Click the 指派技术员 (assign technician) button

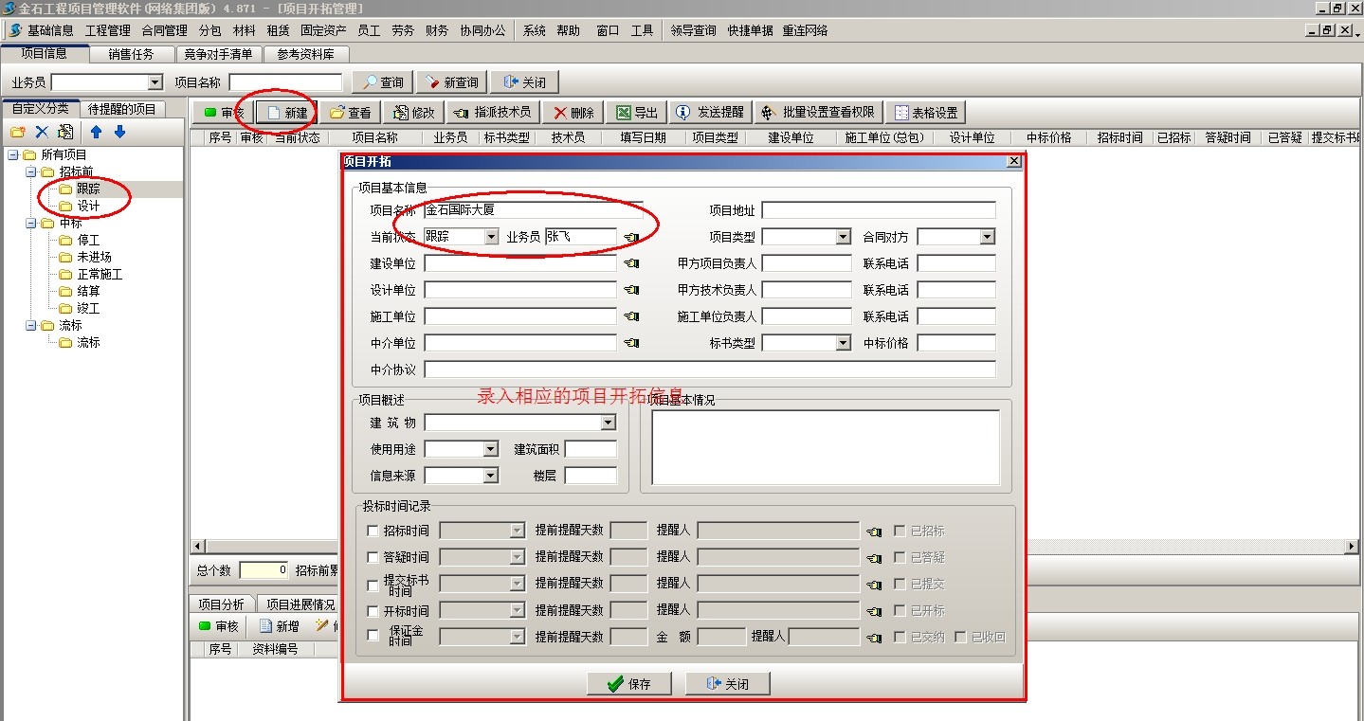coord(492,113)
